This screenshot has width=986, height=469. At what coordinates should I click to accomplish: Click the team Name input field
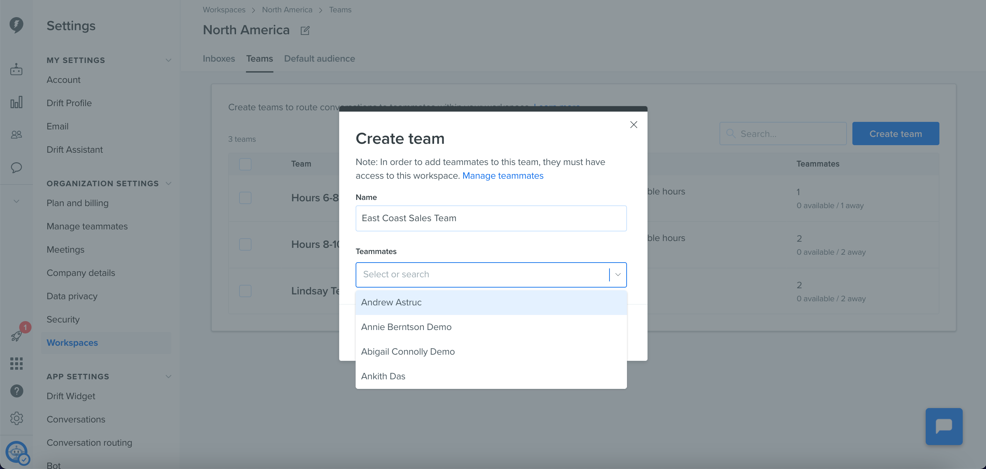[x=491, y=218]
